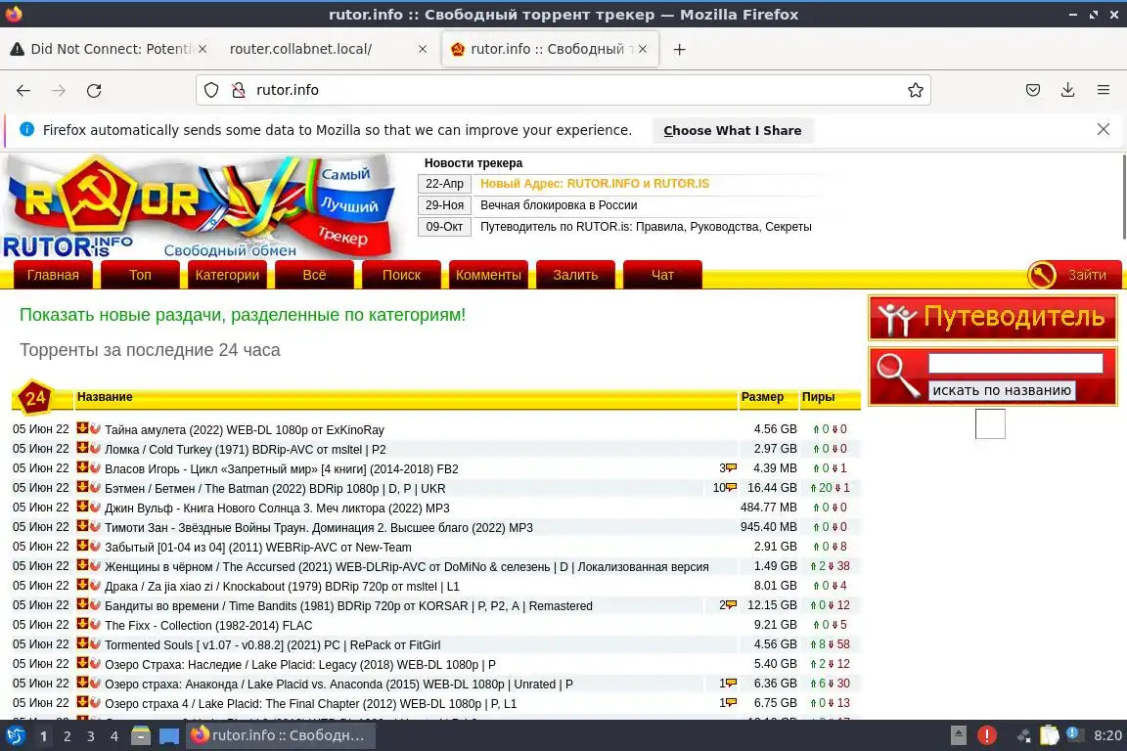Open news link Вечная блокировка в России
The width and height of the screenshot is (1127, 751).
point(559,204)
